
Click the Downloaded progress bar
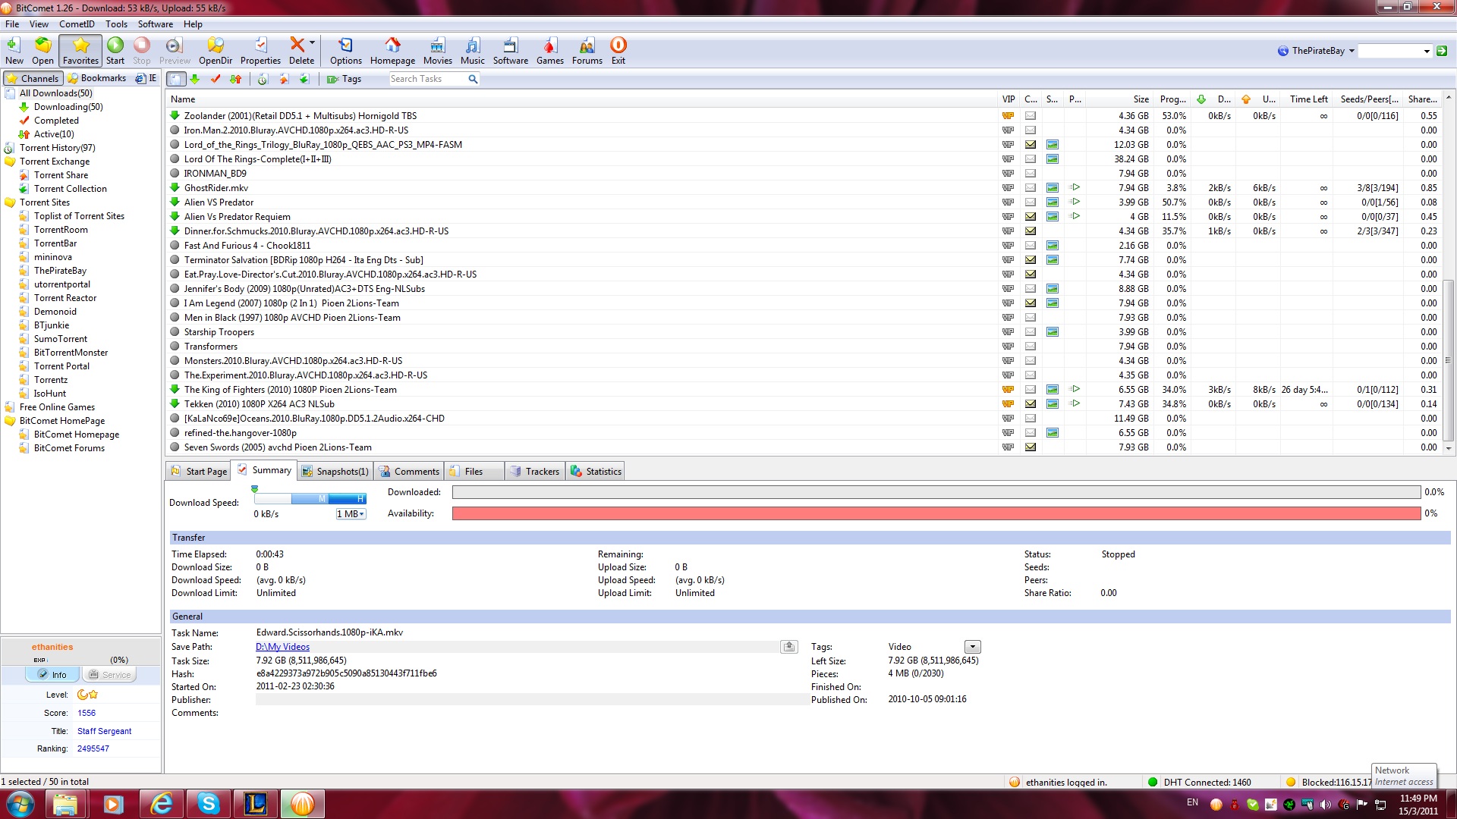[x=936, y=492]
